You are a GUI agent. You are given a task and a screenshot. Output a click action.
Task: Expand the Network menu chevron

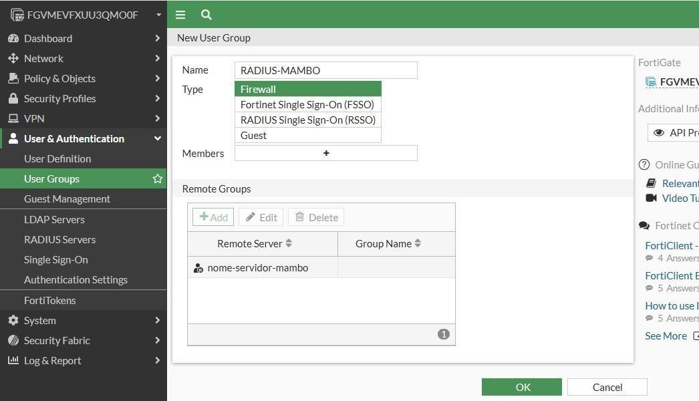point(157,58)
